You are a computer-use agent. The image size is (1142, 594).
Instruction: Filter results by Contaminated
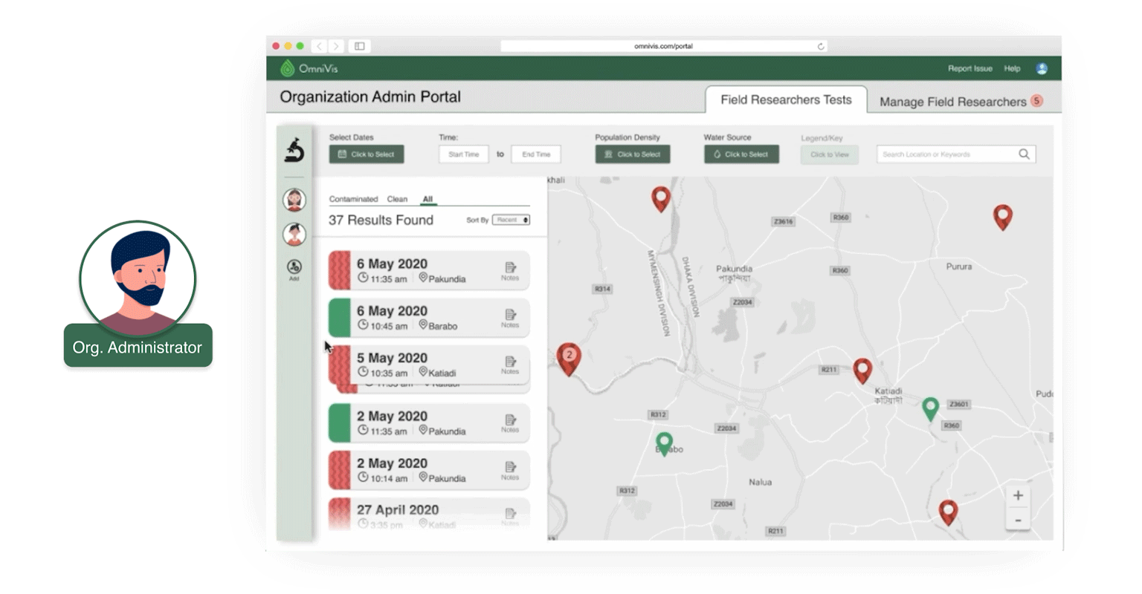point(353,199)
